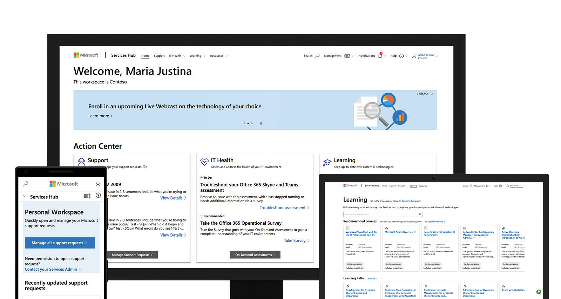Open the Management dropdown arrow on monitor
The width and height of the screenshot is (561, 299).
point(353,56)
